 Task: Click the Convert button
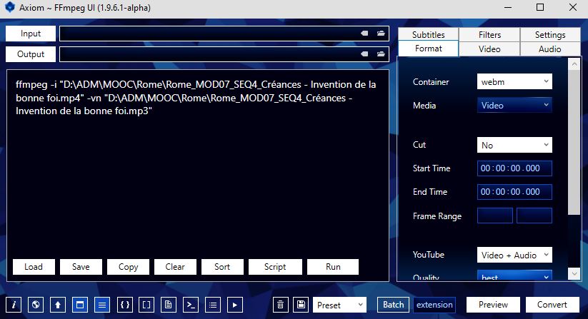(x=552, y=305)
